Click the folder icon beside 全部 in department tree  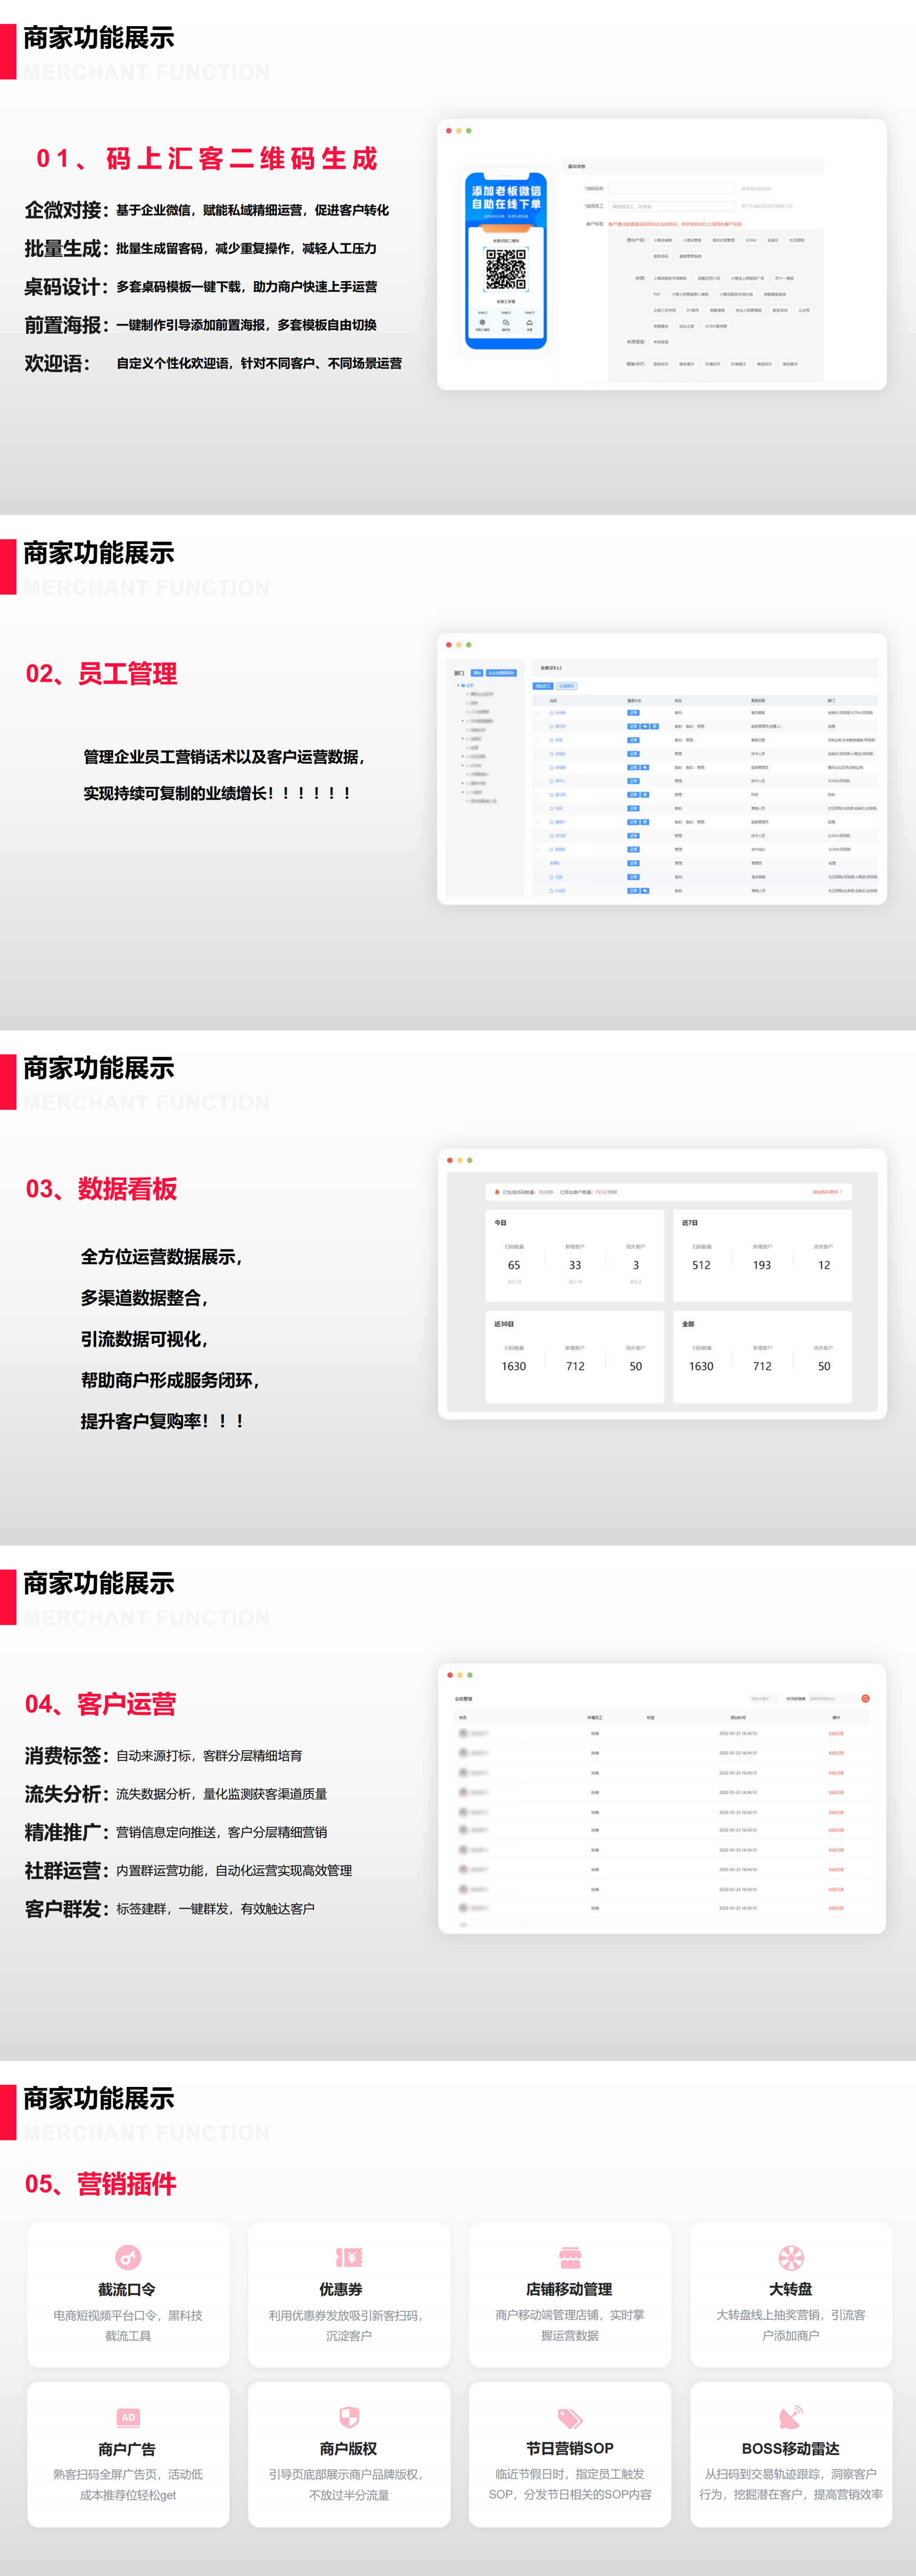(x=464, y=685)
